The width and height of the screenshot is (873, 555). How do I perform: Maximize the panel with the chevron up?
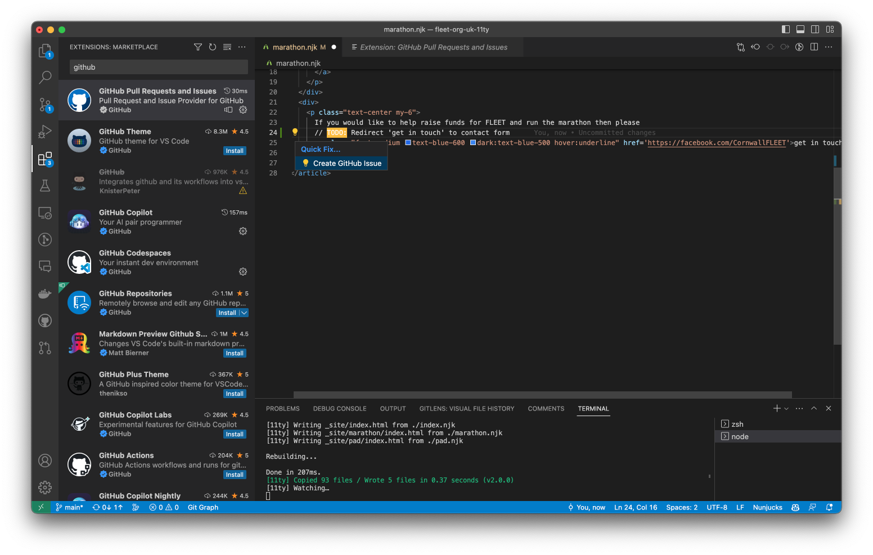tap(814, 409)
